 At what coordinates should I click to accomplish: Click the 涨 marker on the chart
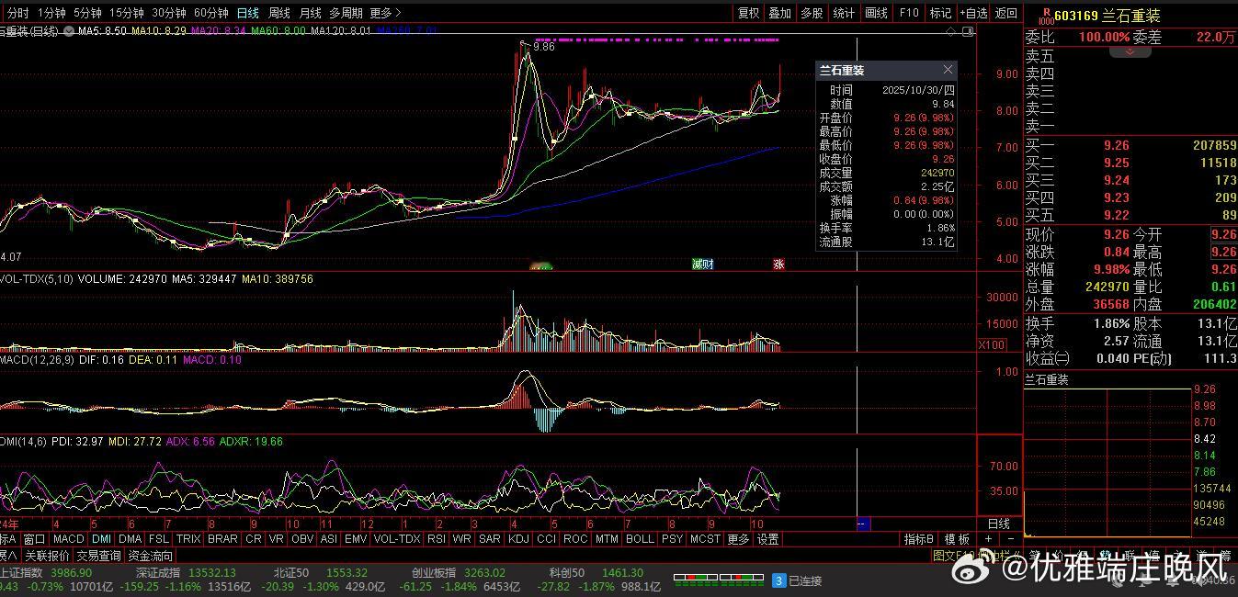click(x=778, y=265)
